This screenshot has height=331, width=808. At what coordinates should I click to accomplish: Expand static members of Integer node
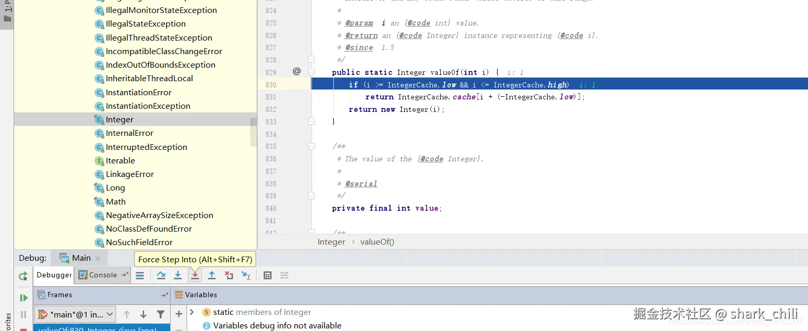pyautogui.click(x=192, y=312)
